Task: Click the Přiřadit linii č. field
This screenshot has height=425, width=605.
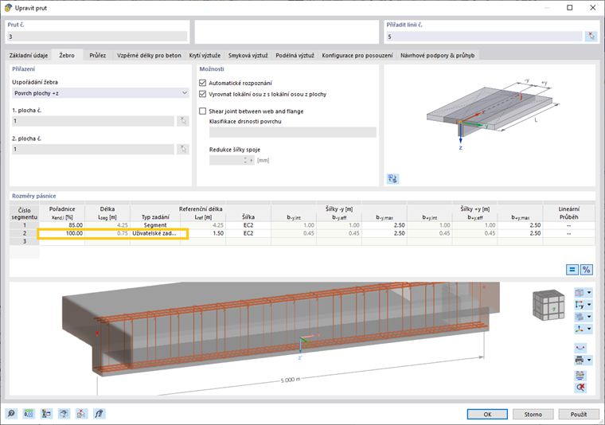Action: (x=484, y=37)
